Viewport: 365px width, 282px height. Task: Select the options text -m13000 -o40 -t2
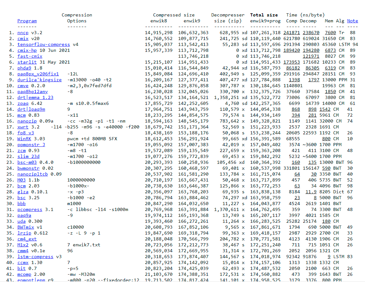[89, 80]
